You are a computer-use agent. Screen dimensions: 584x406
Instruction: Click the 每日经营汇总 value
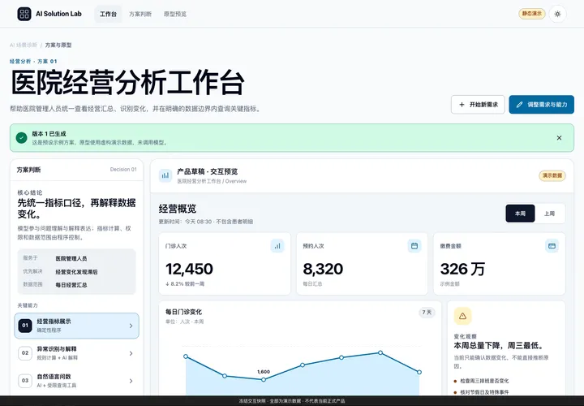[71, 285]
